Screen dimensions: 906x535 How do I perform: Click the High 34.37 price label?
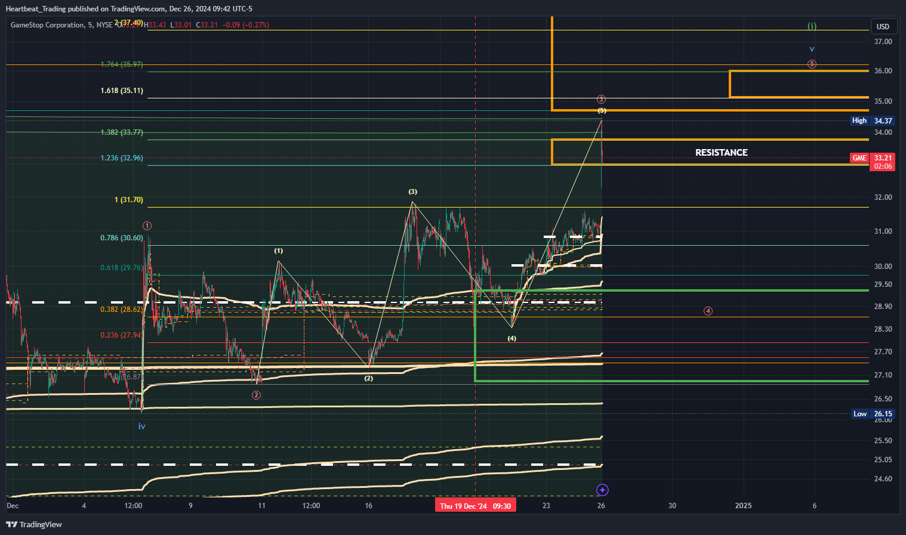872,120
